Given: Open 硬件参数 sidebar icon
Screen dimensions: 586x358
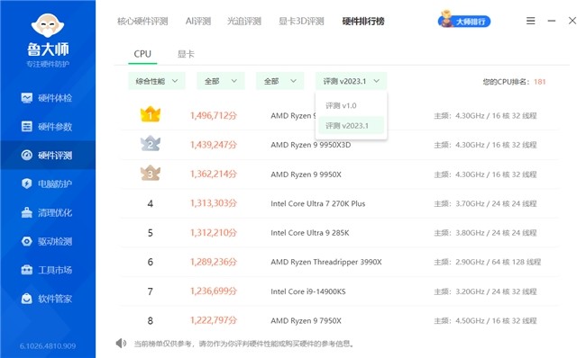Looking at the screenshot, I should (x=26, y=127).
